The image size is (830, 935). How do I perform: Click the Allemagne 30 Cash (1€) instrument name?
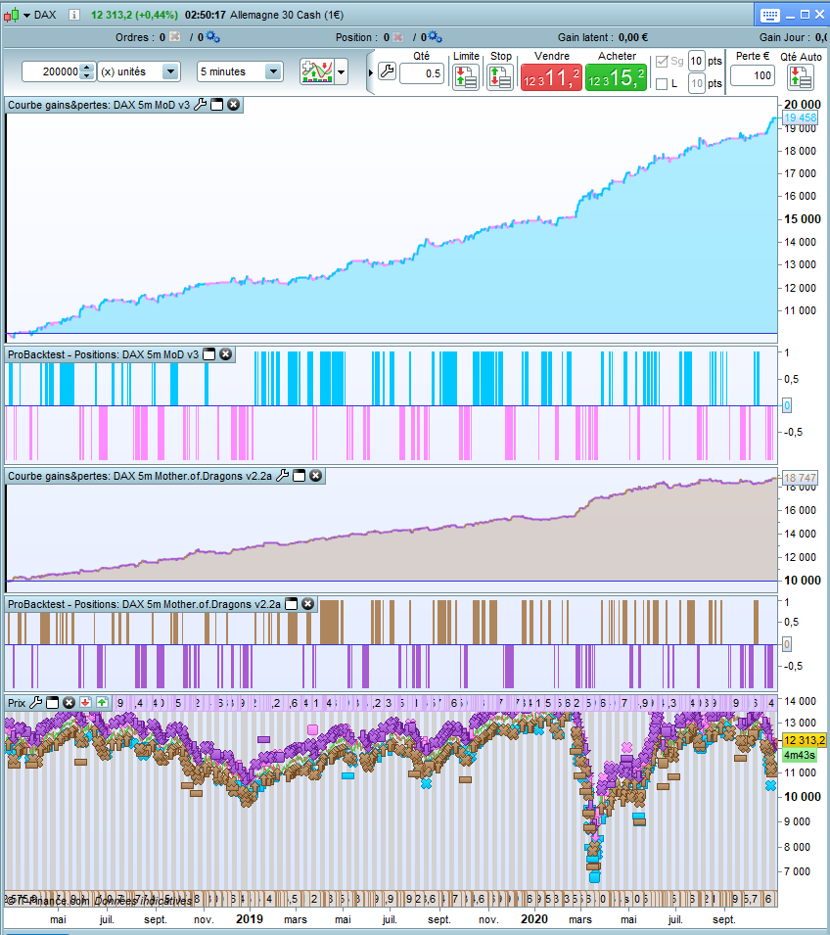(287, 15)
